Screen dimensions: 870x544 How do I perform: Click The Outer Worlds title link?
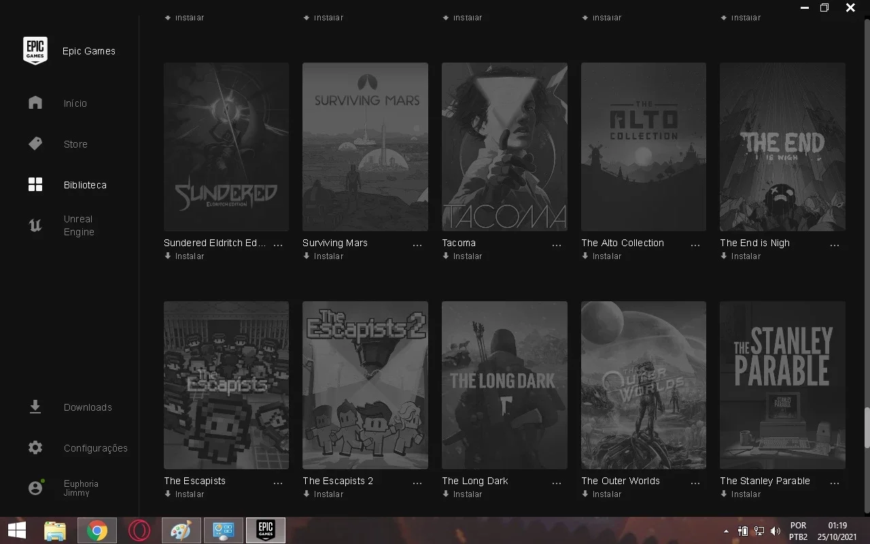(621, 481)
